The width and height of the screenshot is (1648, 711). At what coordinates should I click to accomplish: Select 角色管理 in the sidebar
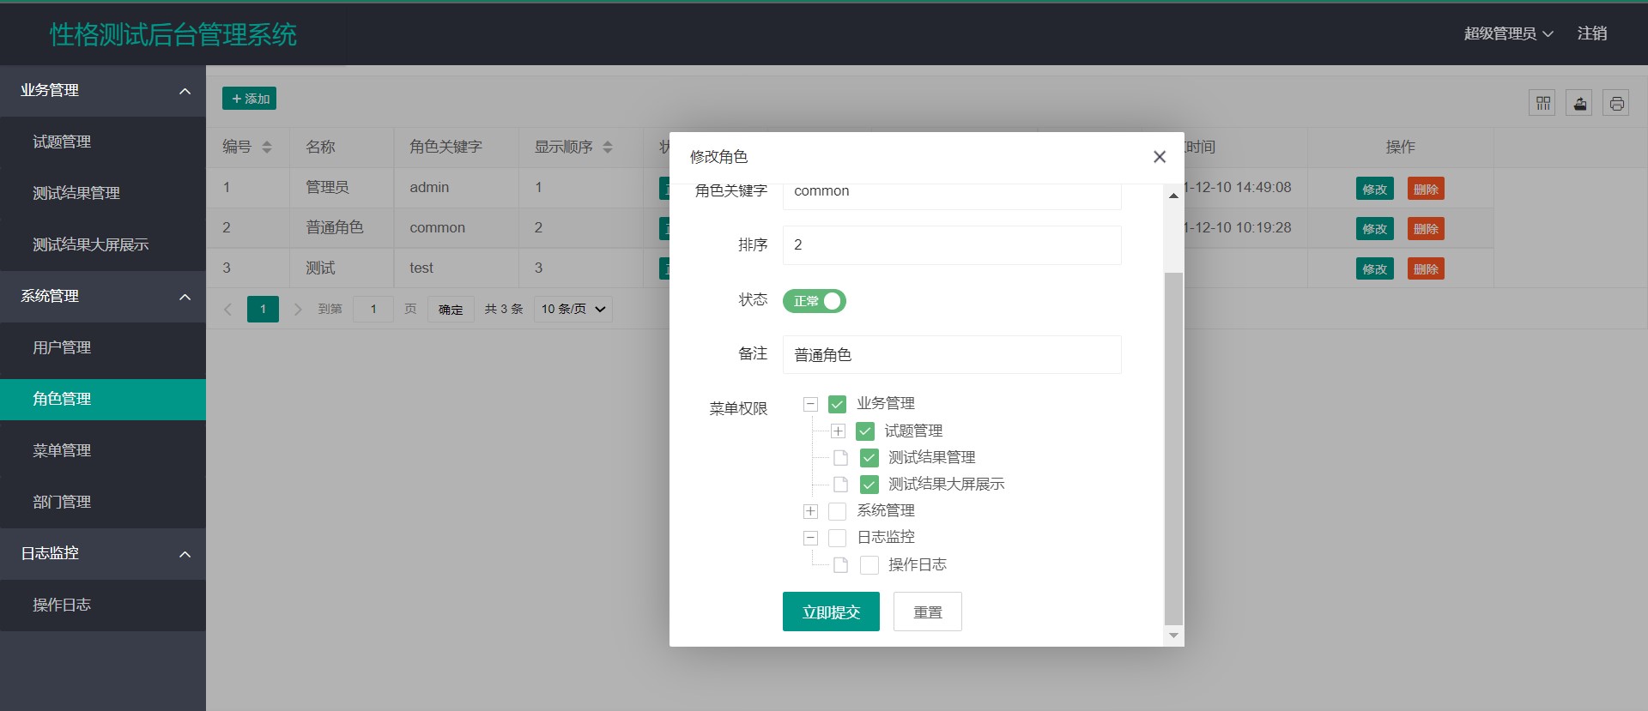103,400
